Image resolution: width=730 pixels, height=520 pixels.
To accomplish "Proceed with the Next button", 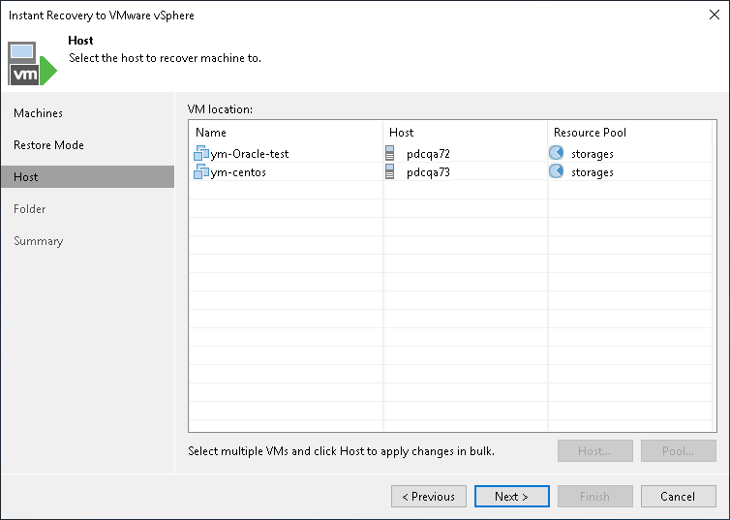I will tap(511, 496).
